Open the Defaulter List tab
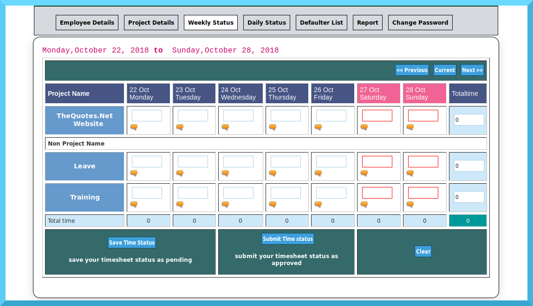This screenshot has width=533, height=306. tap(321, 22)
